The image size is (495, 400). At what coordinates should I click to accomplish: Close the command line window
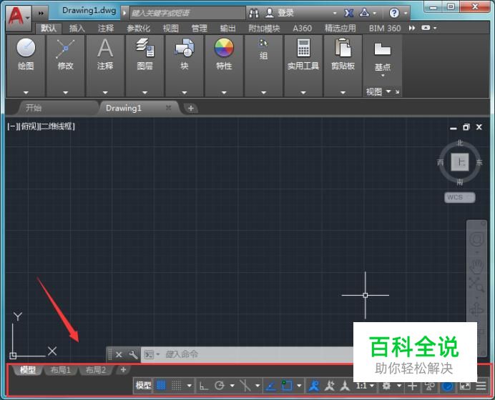(119, 354)
